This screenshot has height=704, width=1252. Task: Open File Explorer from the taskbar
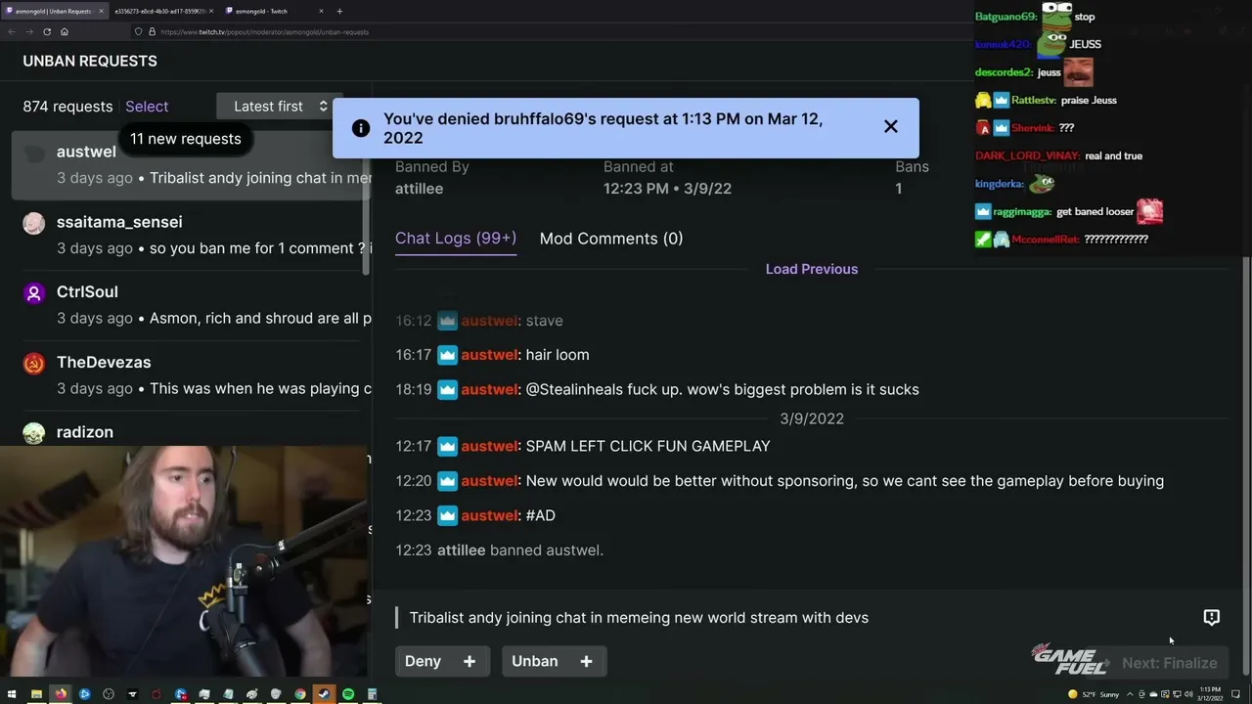36,694
